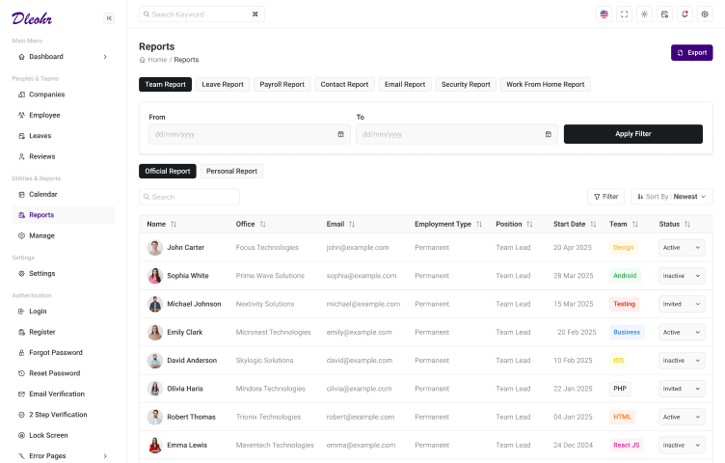Image resolution: width=725 pixels, height=463 pixels.
Task: Change Emily Clark's status dropdown
Action: tap(682, 332)
